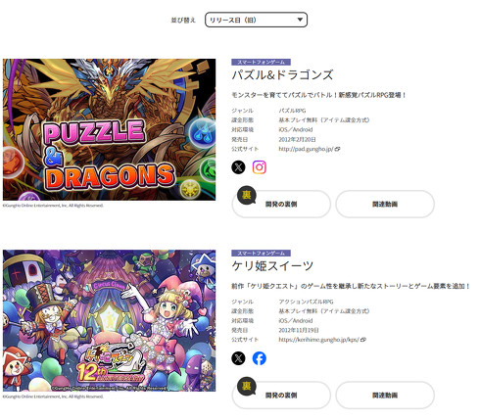Viewport: 480px width, 420px height.
Task: Open the X icon for パズル&ドラゴンズ
Action: [x=238, y=167]
